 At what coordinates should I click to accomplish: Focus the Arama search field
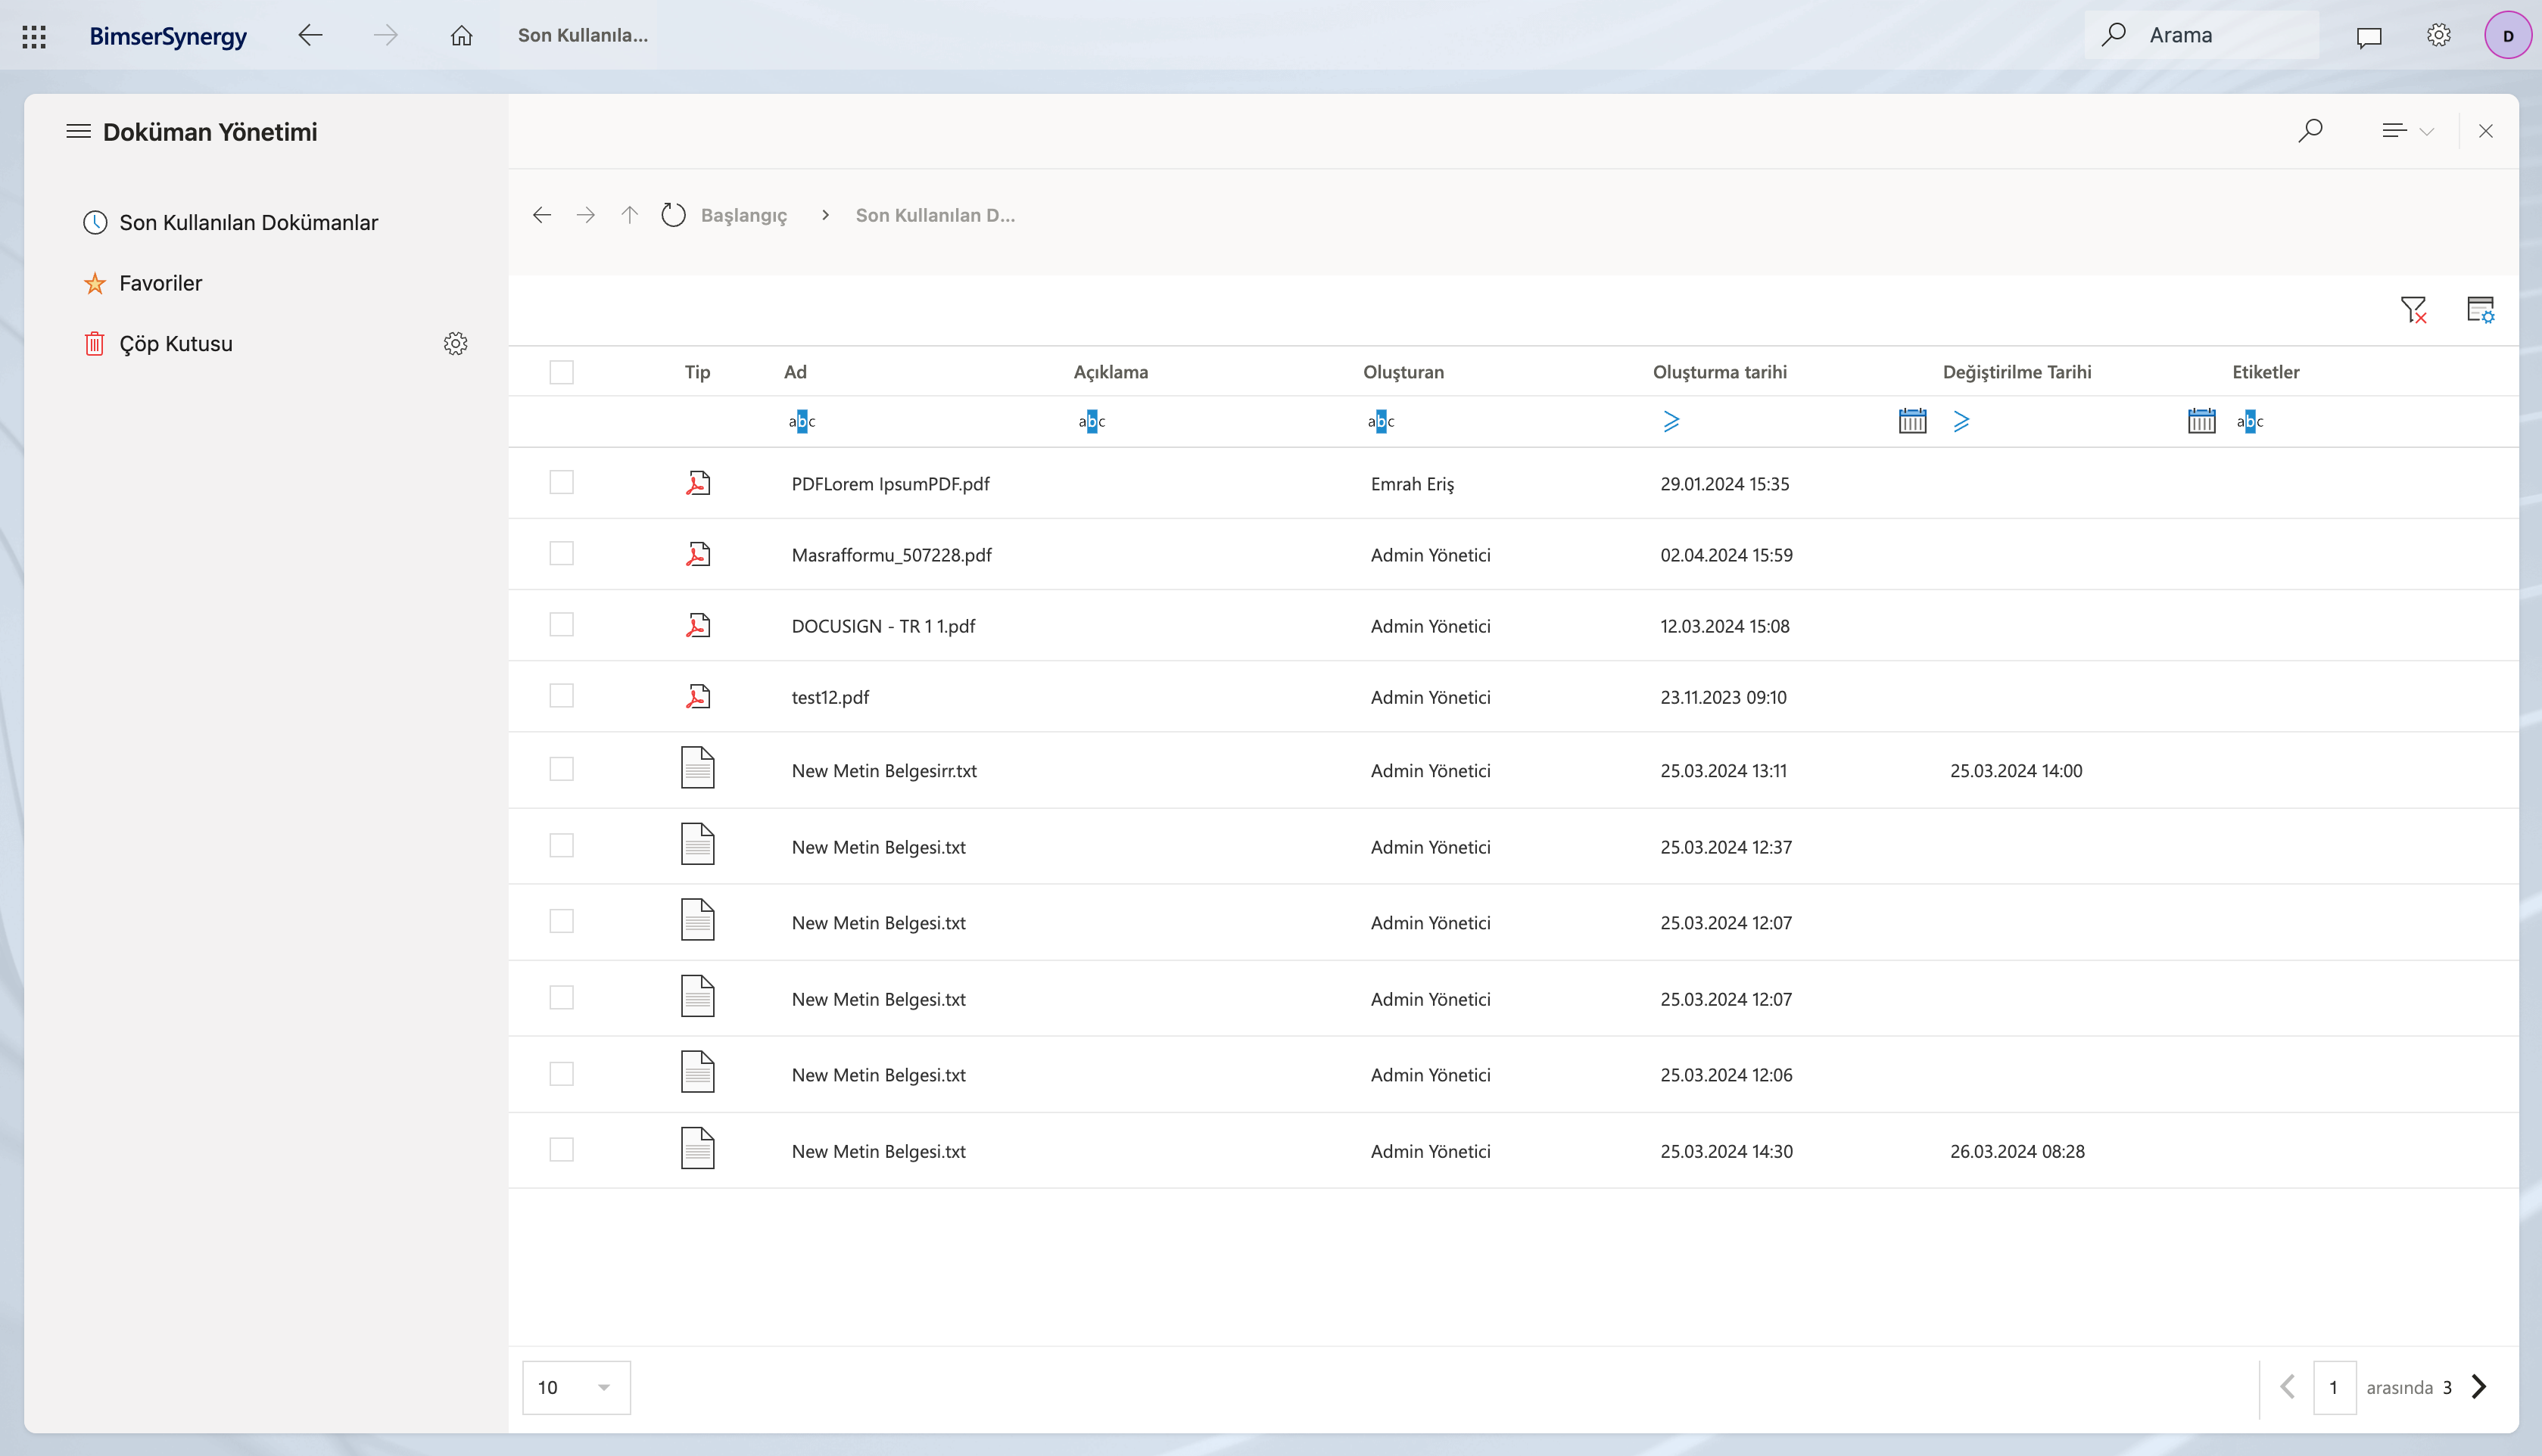[x=2202, y=35]
